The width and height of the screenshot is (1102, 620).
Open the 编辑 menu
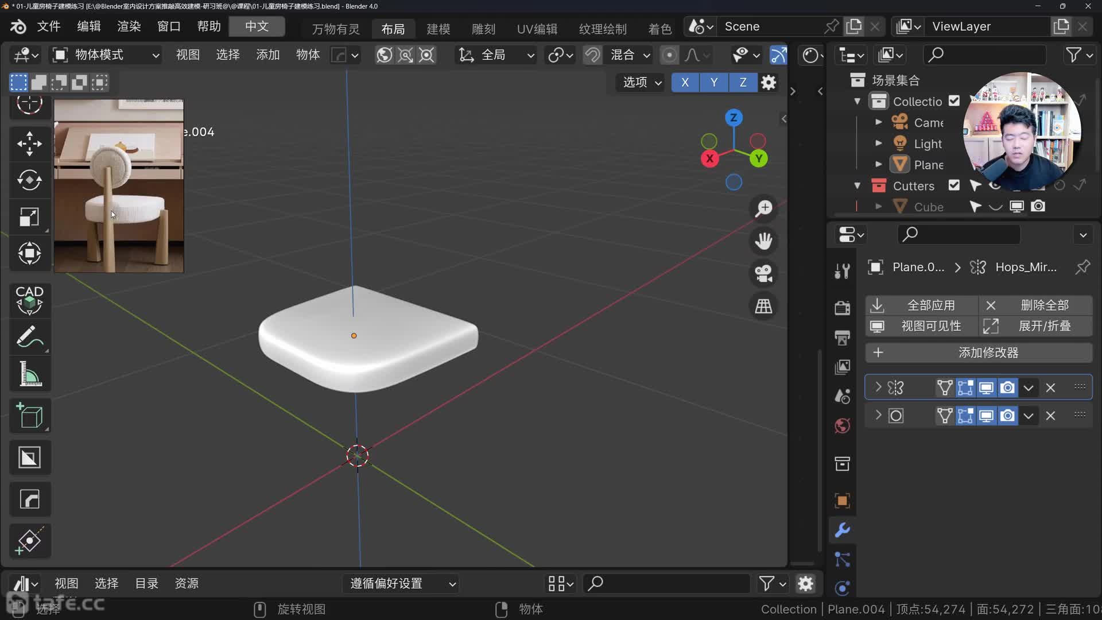[88, 26]
